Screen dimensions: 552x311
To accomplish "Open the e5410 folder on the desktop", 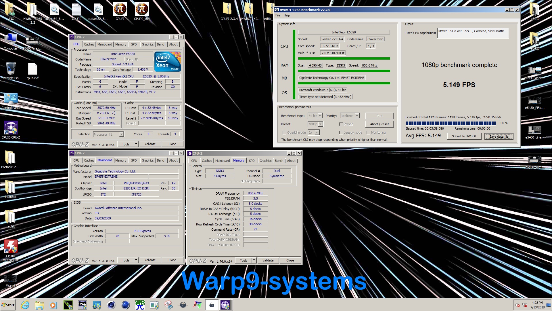I will pos(535,12).
